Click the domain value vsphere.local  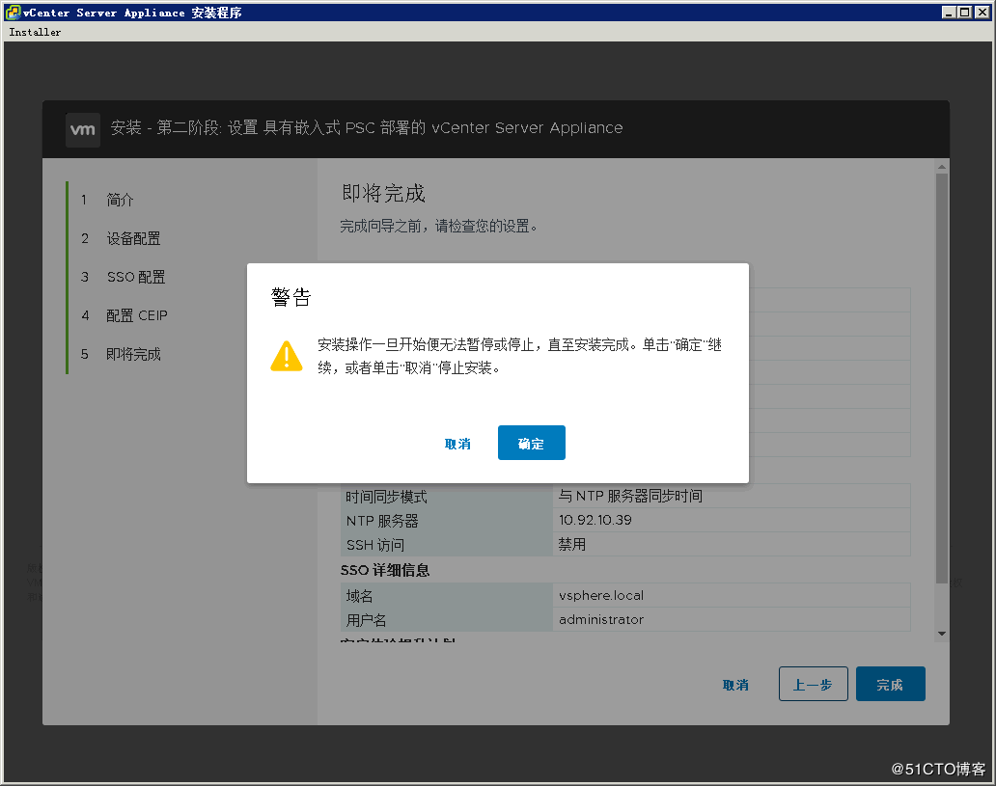pos(601,596)
